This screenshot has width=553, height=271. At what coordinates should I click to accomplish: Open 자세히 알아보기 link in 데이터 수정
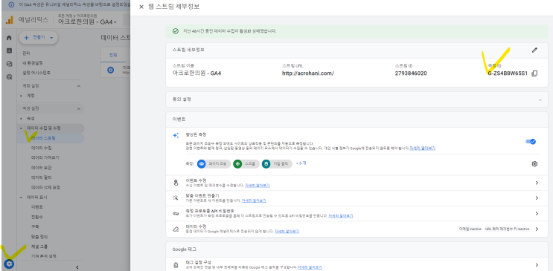[x=287, y=231]
